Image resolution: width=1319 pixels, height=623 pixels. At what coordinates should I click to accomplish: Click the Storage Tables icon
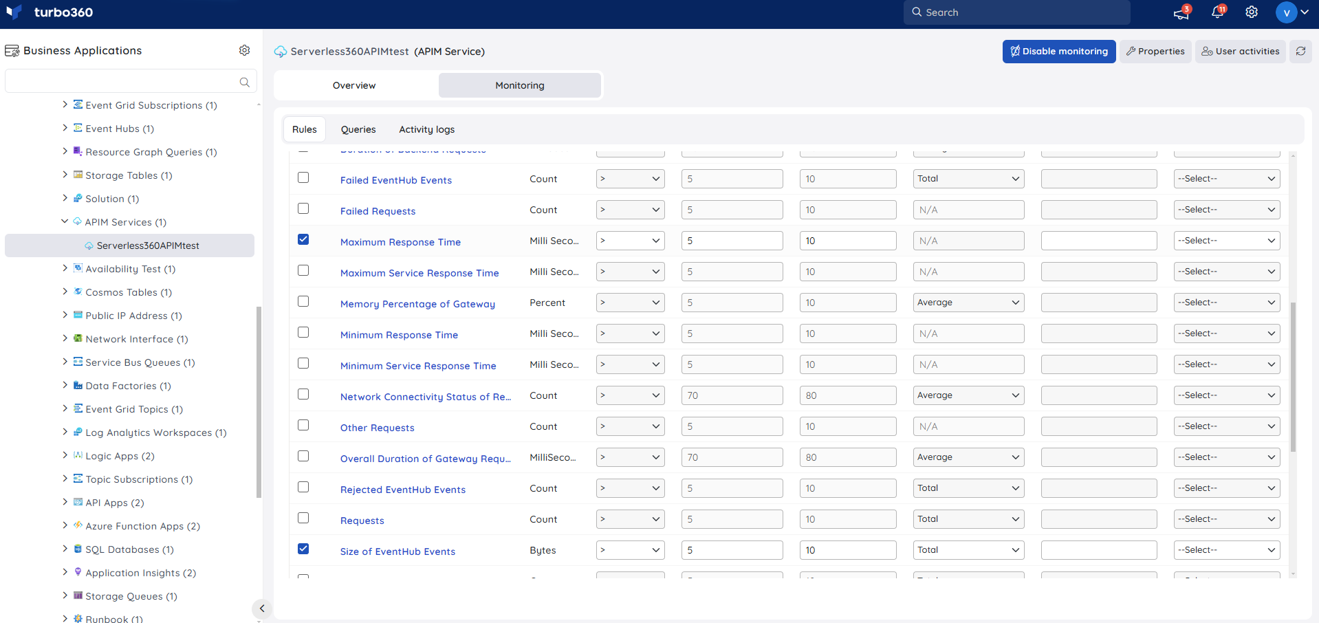tap(78, 175)
